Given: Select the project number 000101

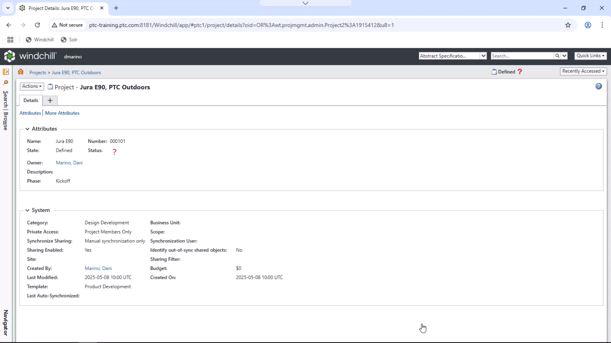Looking at the screenshot, I should click(x=117, y=141).
